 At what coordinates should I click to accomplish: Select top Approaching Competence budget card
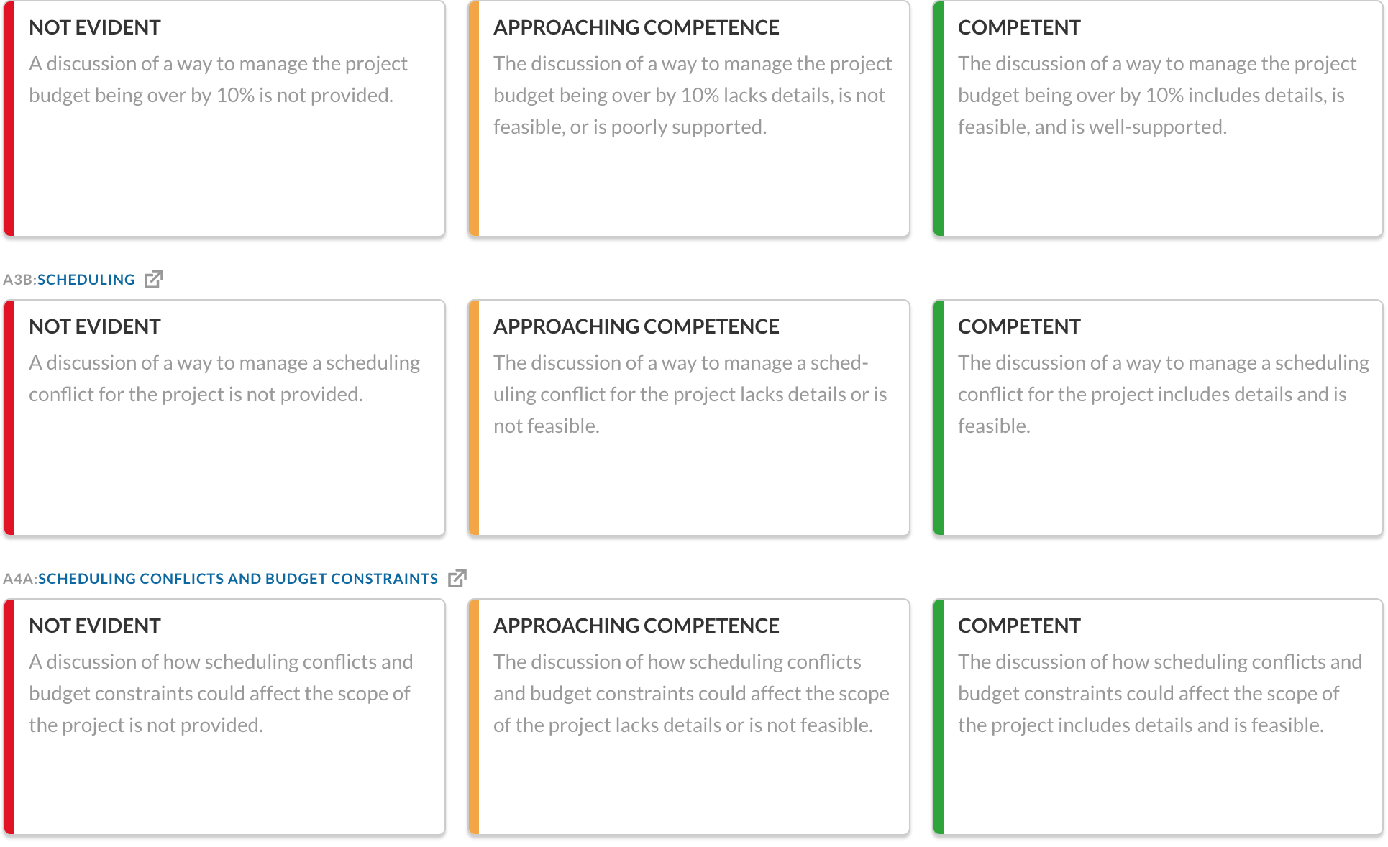pyautogui.click(x=689, y=118)
